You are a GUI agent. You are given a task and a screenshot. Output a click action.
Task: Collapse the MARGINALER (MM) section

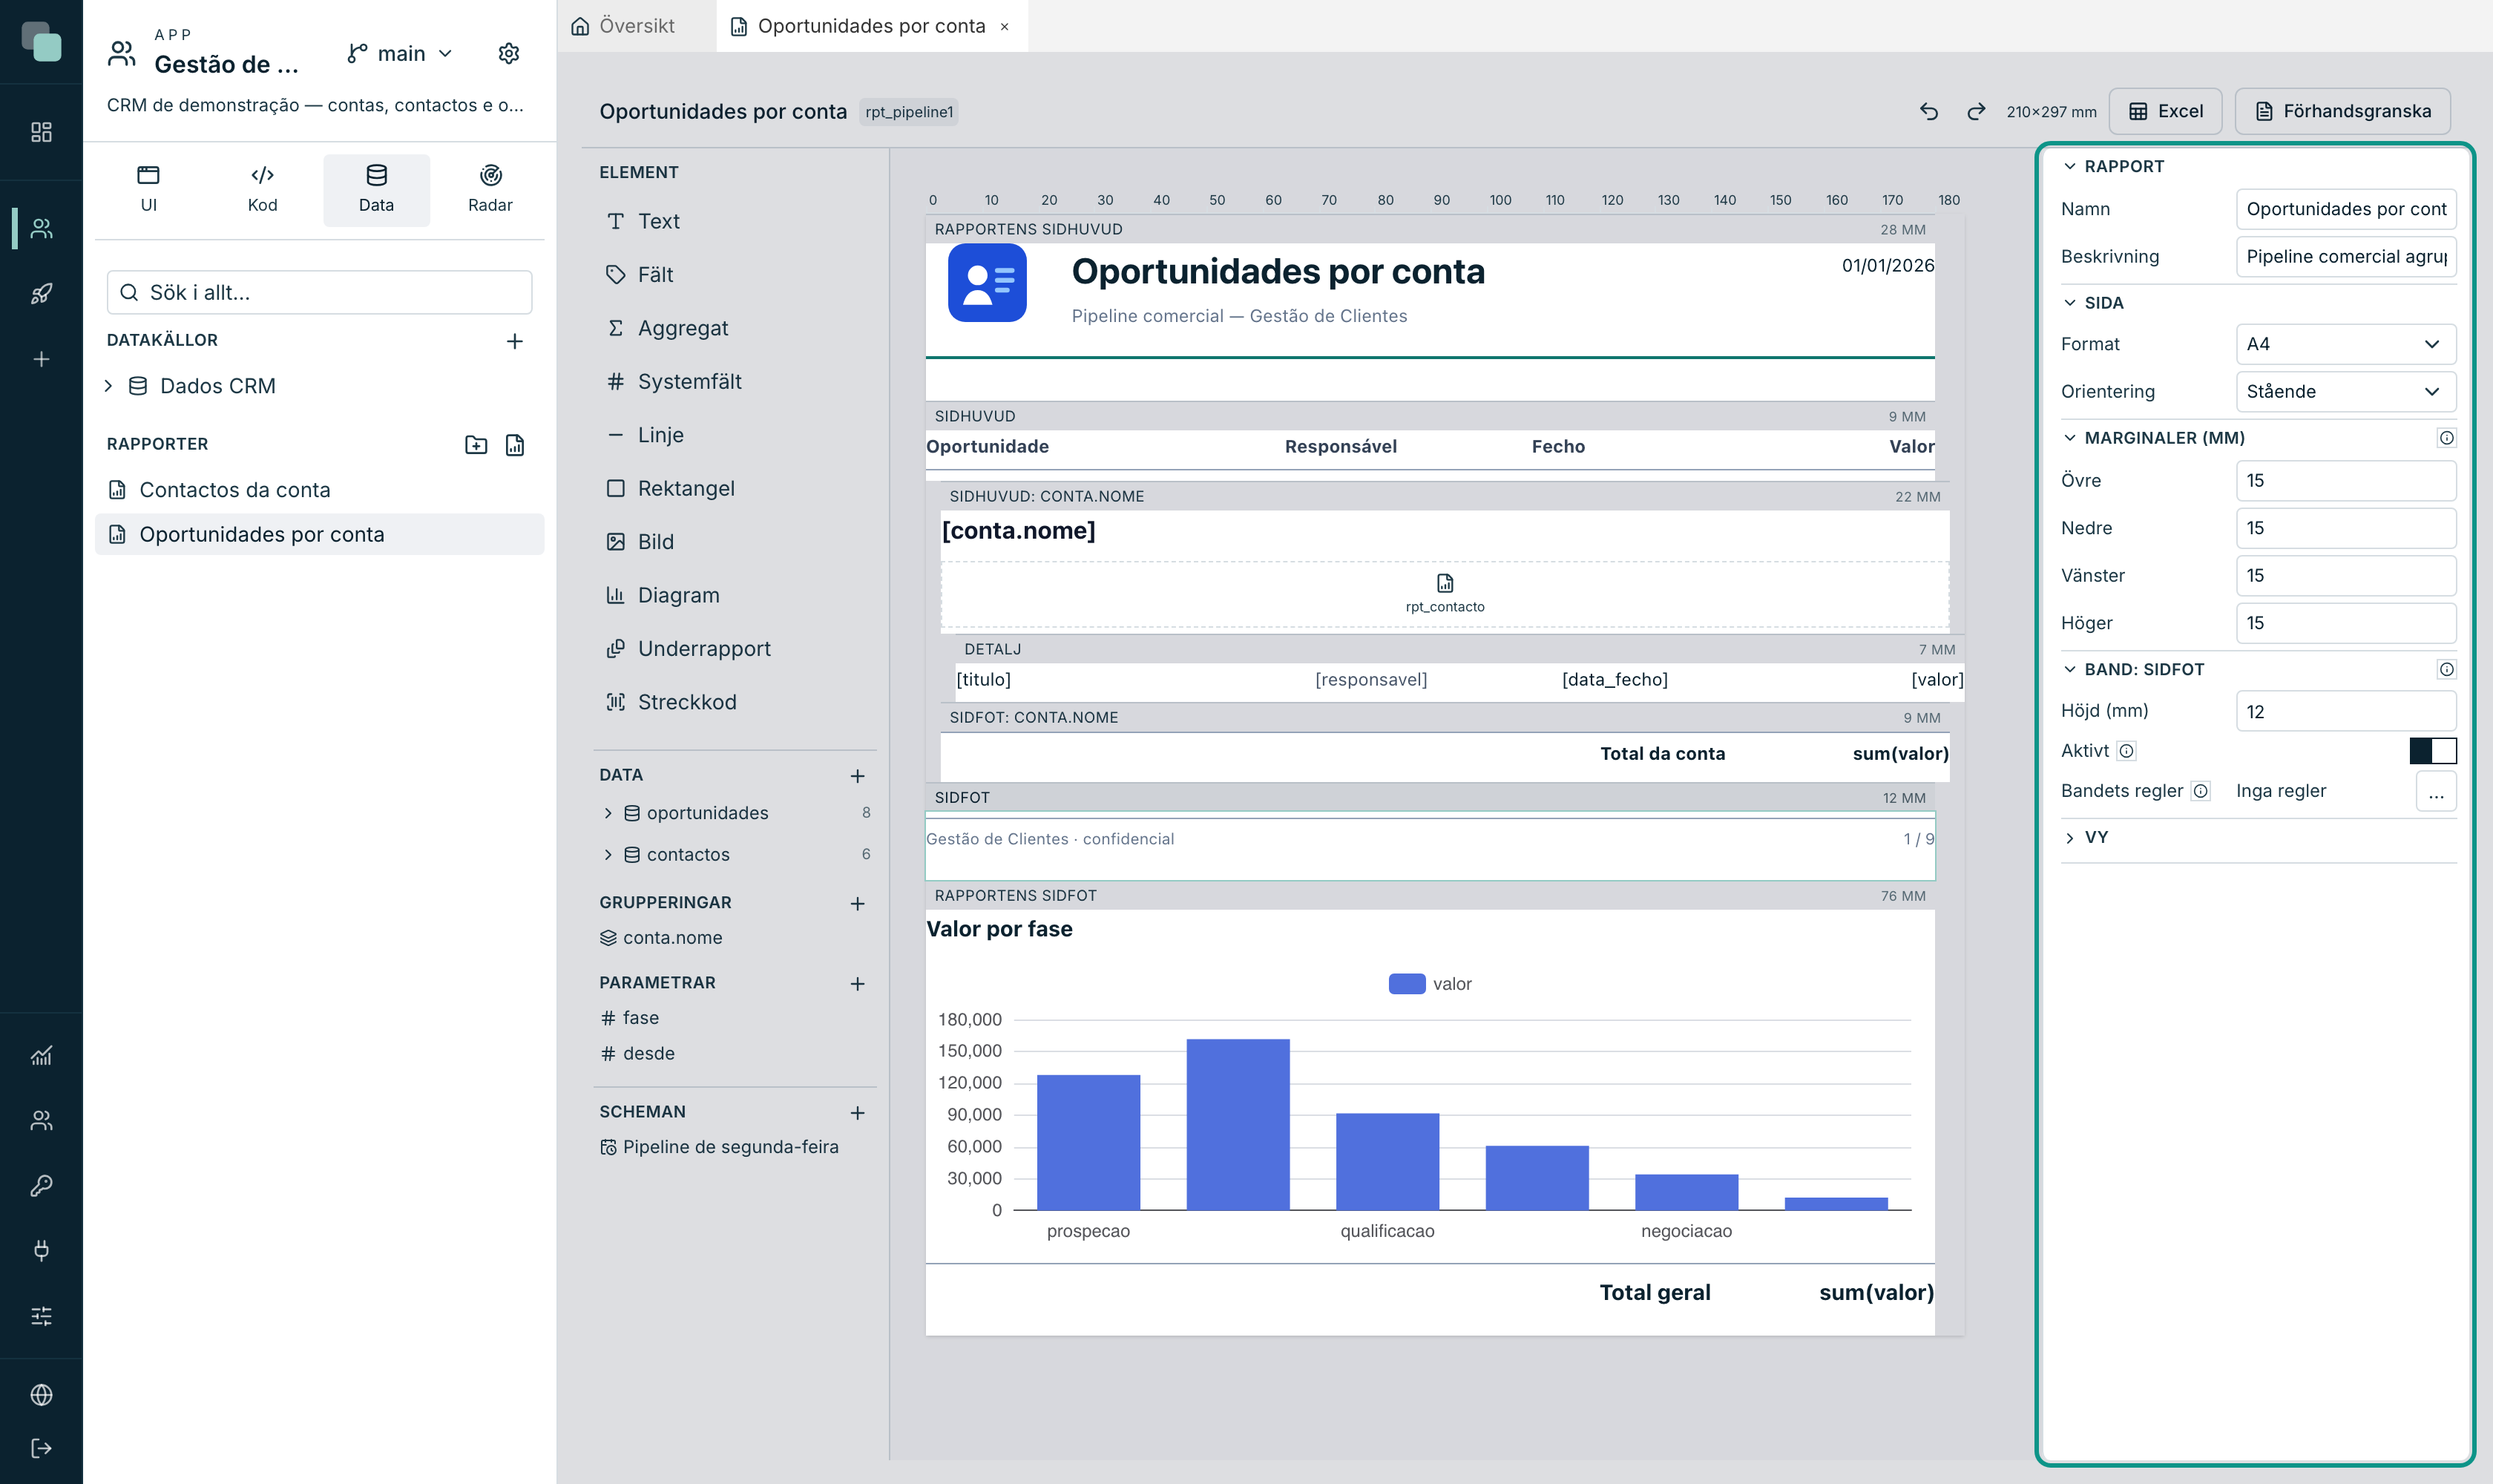(2070, 438)
